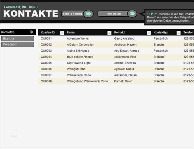Viewport: 194px width, 149px height.
Task: Select contact Abu-Deyah, Ahmed
Action: tap(126, 51)
